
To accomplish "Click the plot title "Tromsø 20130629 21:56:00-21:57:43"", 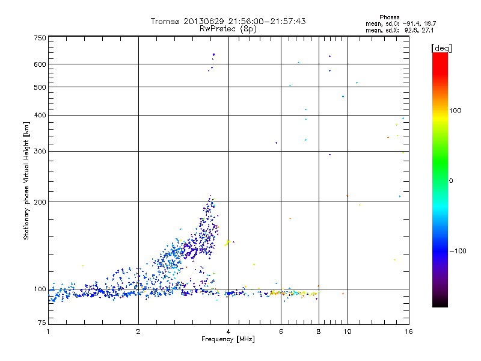I will coord(228,21).
